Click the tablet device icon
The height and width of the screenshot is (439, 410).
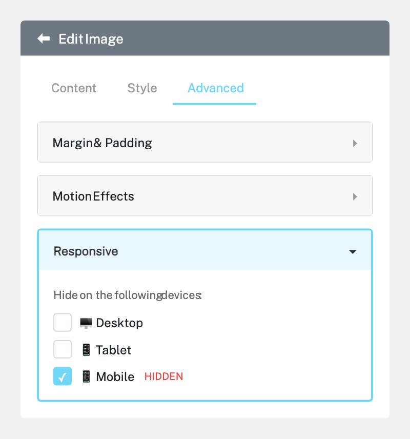86,350
